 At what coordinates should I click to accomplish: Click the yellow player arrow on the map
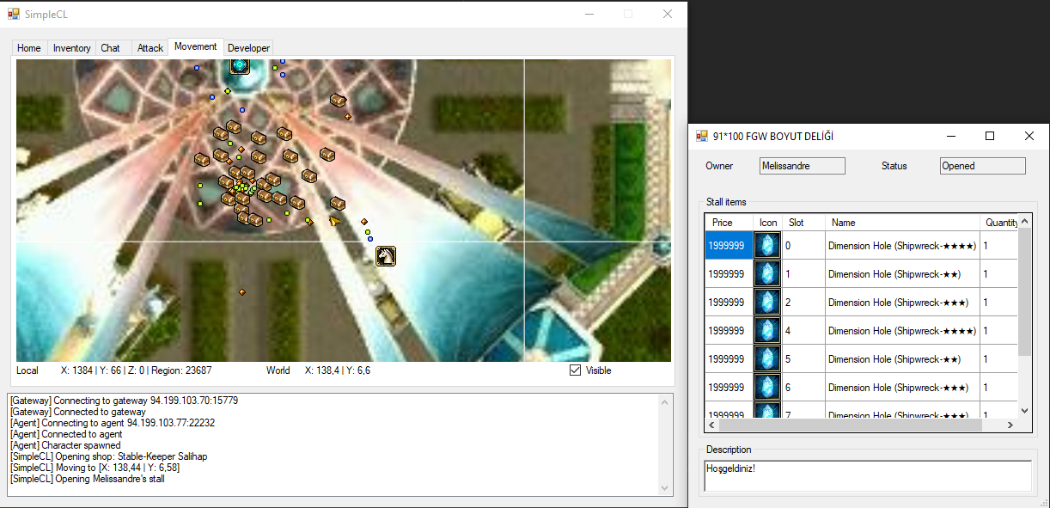pyautogui.click(x=334, y=221)
